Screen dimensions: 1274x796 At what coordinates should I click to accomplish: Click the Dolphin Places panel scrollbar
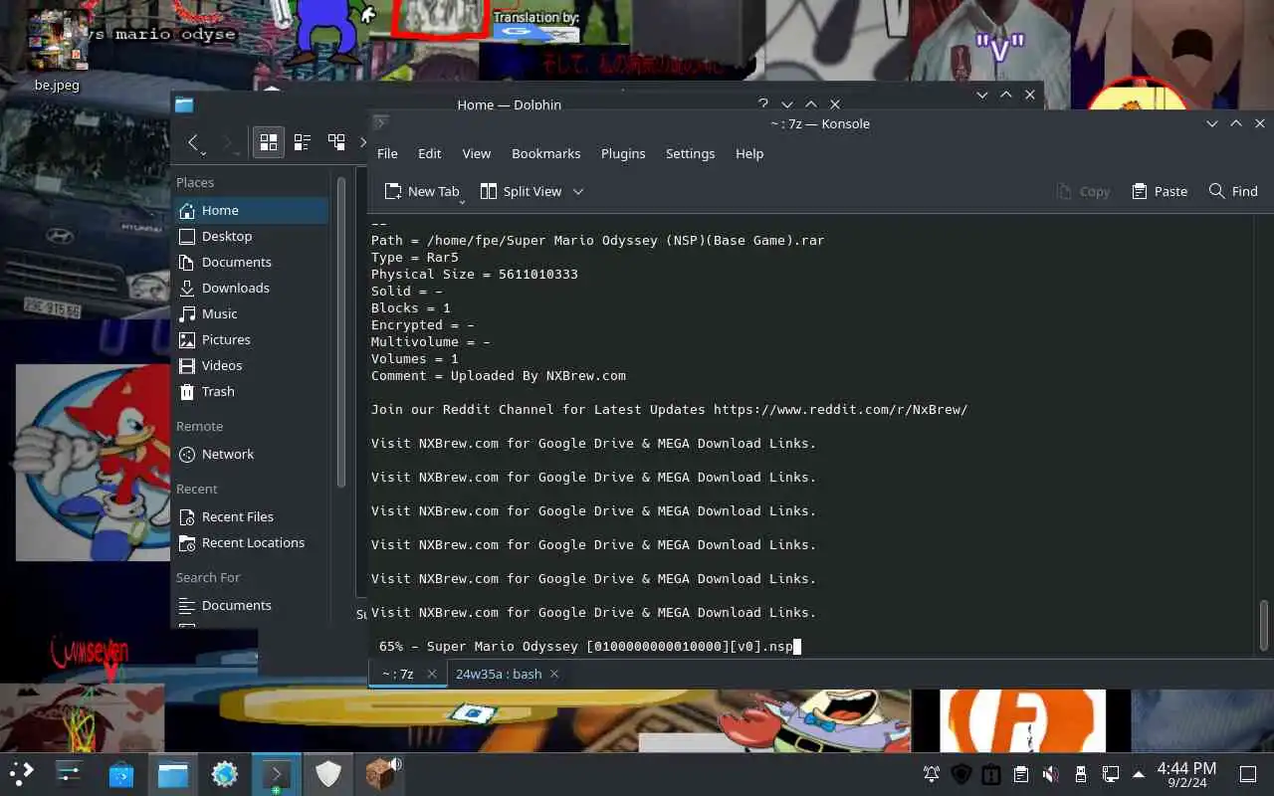pos(341,333)
